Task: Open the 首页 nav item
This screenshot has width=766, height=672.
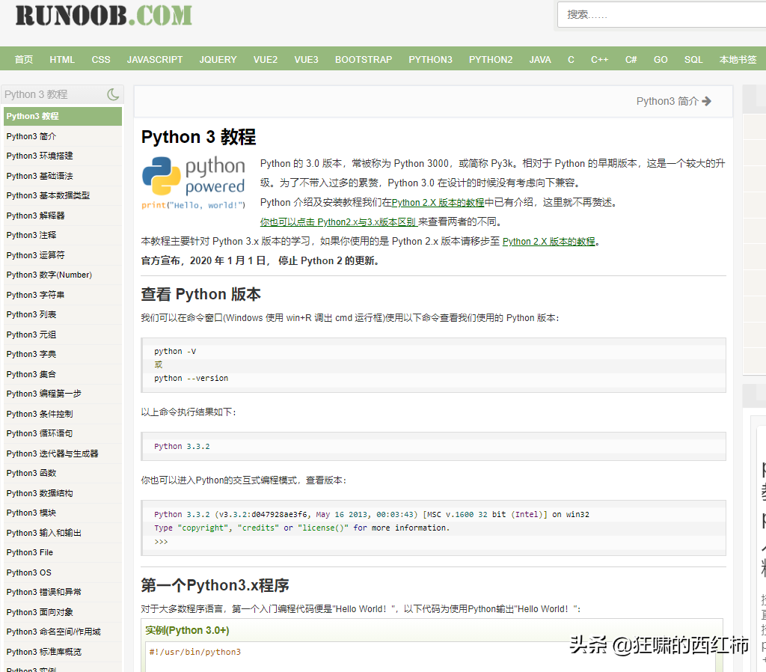Action: coord(24,59)
